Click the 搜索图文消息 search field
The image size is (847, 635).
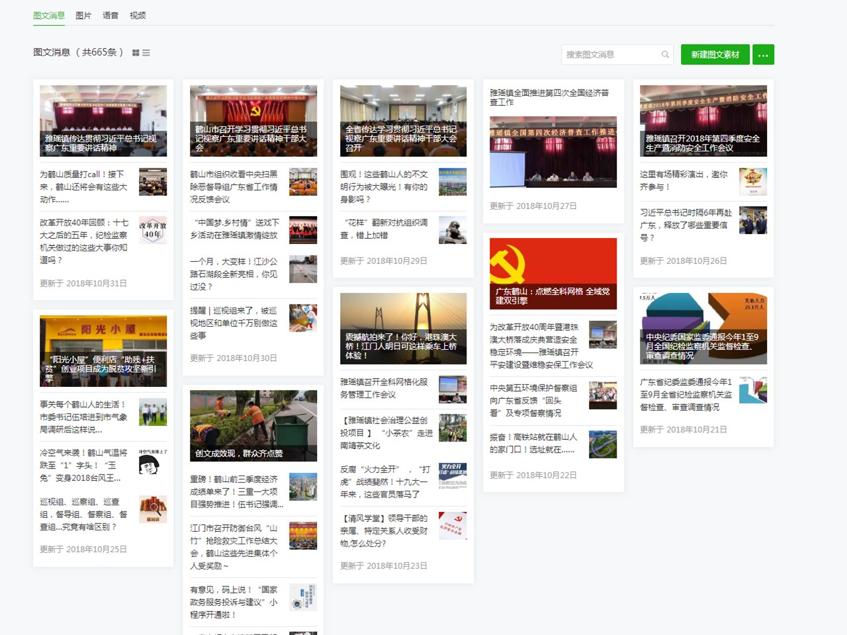[609, 54]
